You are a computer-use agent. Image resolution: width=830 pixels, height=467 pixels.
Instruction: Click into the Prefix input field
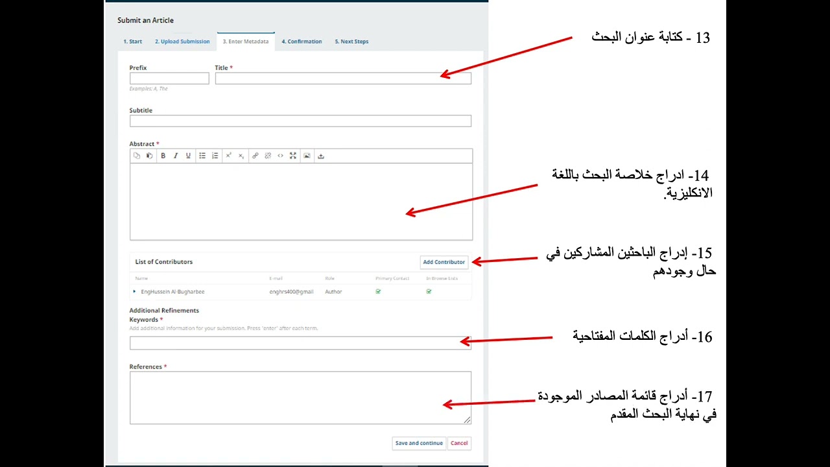169,78
